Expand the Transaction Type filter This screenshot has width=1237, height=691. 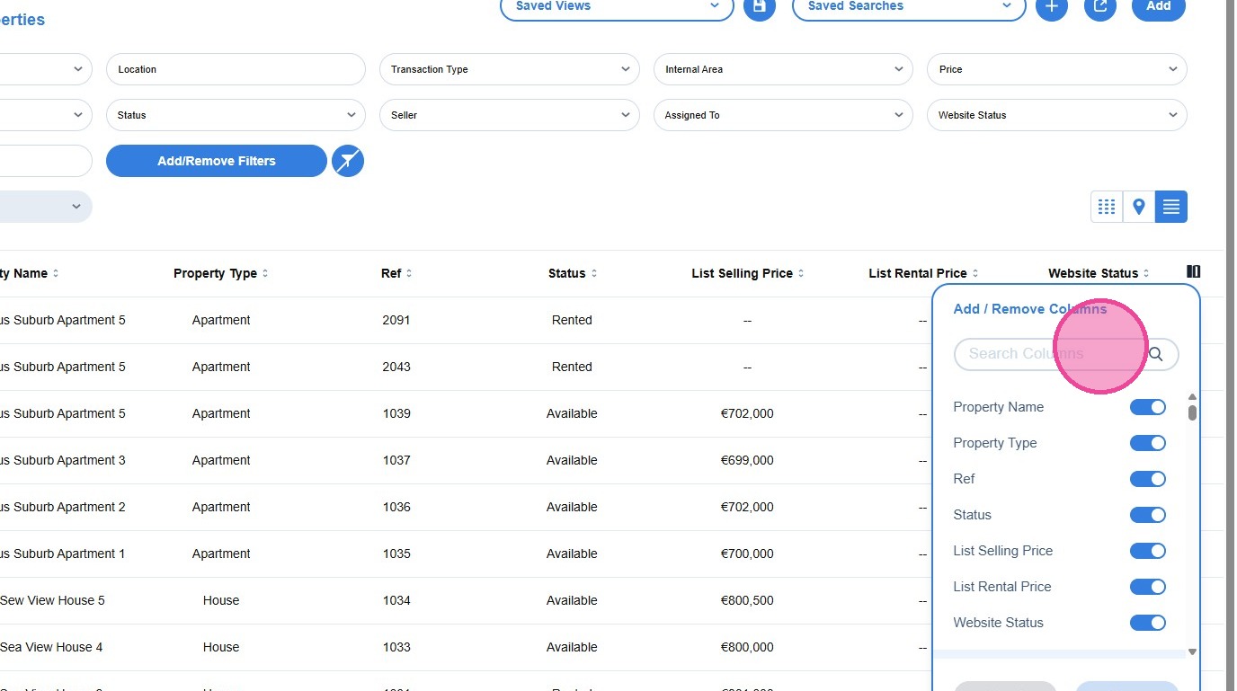click(x=510, y=69)
